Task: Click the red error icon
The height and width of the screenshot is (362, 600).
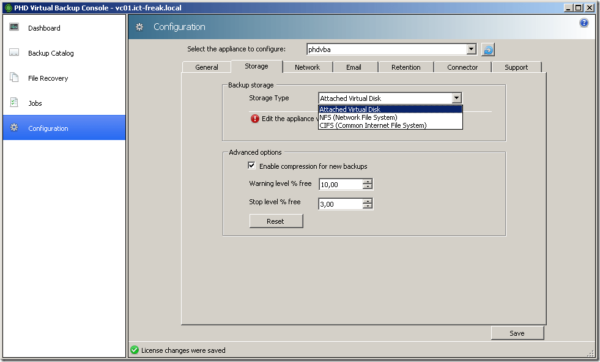Action: (255, 119)
